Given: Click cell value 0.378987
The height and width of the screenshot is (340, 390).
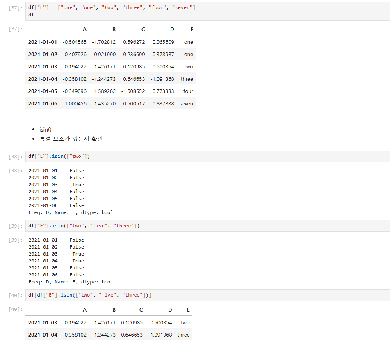Looking at the screenshot, I should (163, 54).
